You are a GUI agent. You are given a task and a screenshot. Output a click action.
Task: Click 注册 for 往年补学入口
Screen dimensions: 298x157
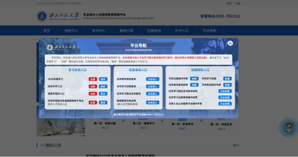click(x=93, y=86)
